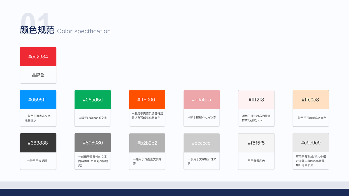The height and width of the screenshot is (196, 349).
Task: Click the #b2b2b2 gray swatch
Action: [x=147, y=143]
